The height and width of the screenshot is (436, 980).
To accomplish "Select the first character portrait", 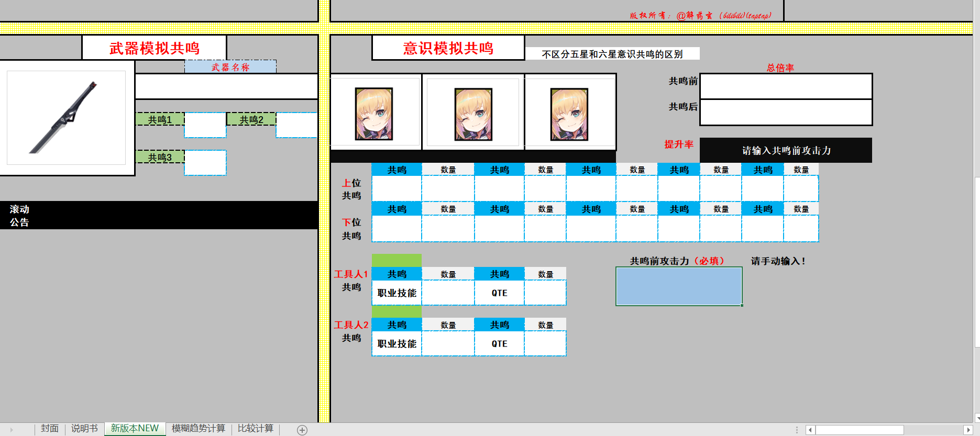I will pyautogui.click(x=374, y=114).
